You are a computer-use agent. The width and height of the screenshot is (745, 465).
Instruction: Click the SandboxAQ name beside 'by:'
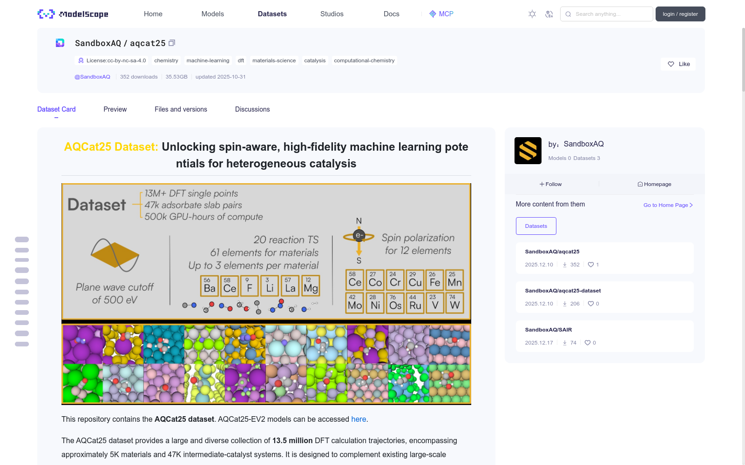583,144
